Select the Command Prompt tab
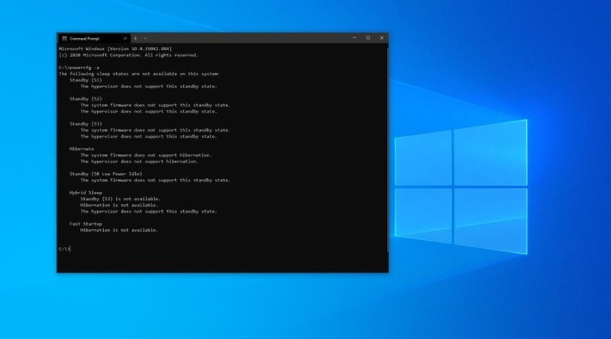The width and height of the screenshot is (611, 339). (94, 39)
